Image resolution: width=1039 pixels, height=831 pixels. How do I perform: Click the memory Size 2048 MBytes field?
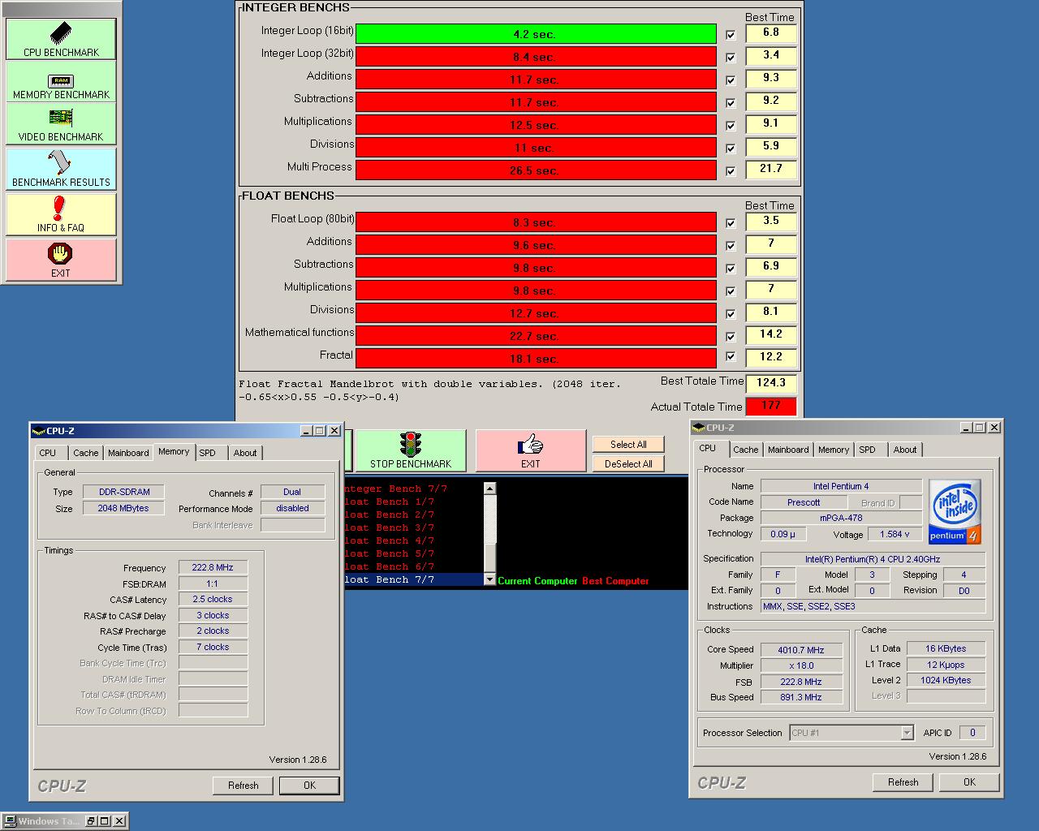(x=123, y=509)
